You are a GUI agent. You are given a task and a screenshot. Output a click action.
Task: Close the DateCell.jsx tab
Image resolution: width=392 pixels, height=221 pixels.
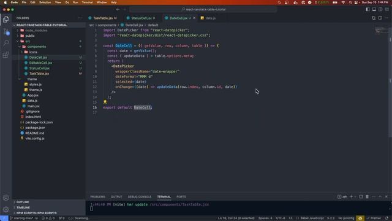(x=194, y=18)
